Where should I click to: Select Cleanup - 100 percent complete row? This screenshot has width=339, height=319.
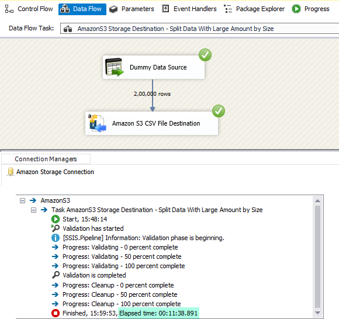coord(122,304)
